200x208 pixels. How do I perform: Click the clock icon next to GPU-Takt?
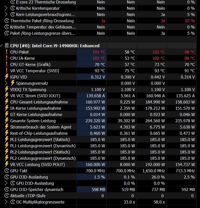pyautogui.click(x=7, y=171)
